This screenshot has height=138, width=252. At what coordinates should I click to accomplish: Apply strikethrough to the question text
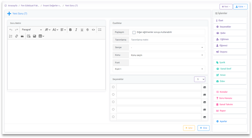click(x=87, y=30)
